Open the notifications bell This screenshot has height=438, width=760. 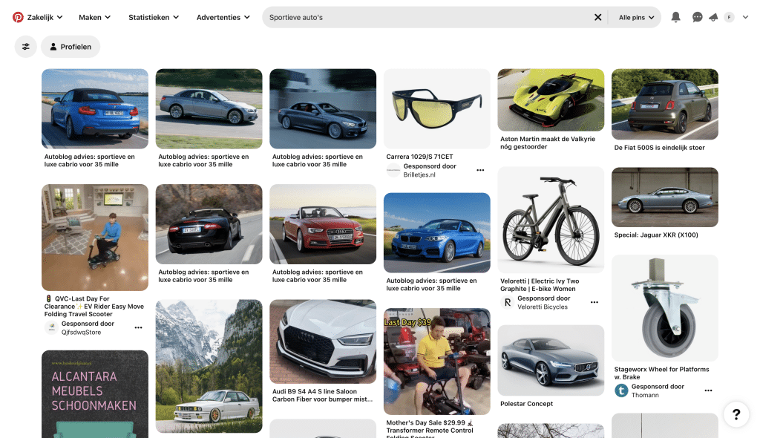point(675,18)
